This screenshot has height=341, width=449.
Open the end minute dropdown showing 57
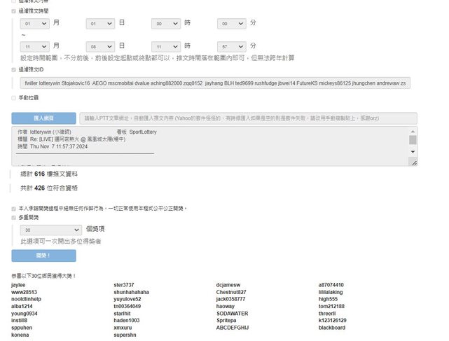(x=231, y=46)
